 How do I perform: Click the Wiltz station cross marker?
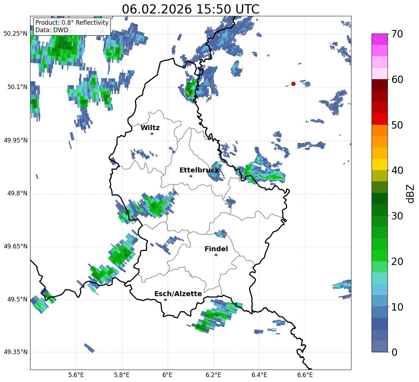click(x=152, y=134)
